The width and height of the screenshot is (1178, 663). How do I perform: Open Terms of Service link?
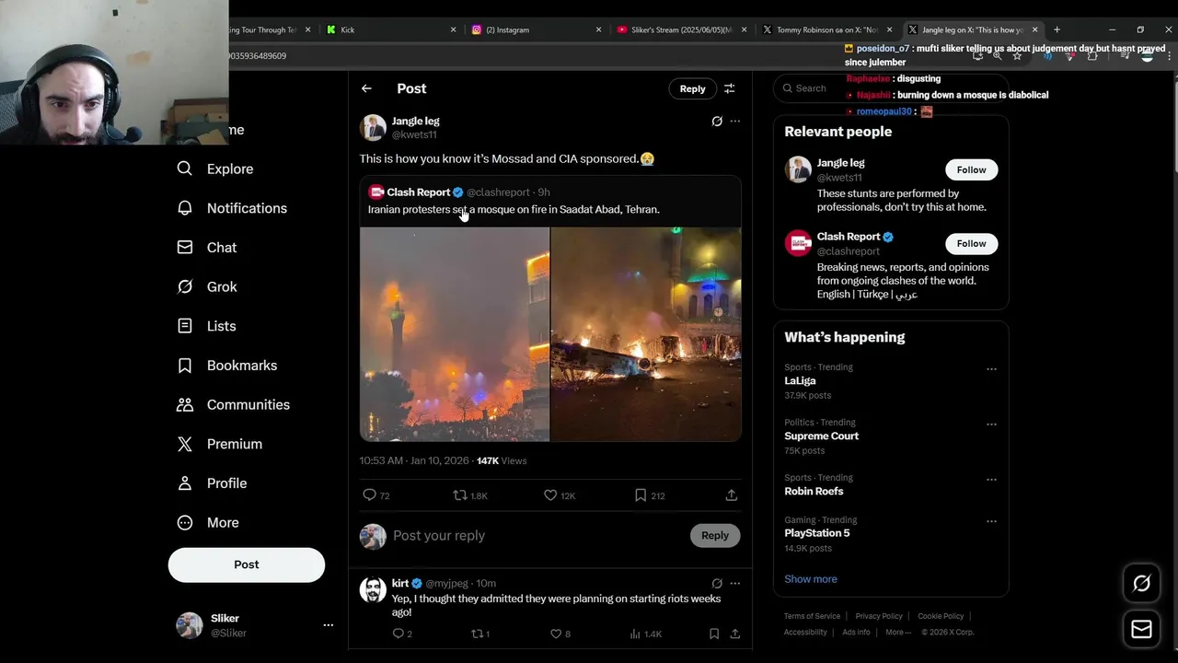click(x=812, y=616)
